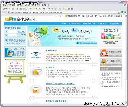Click the Stop loading toolbar icon
The height and width of the screenshot is (107, 128).
tap(18, 9)
